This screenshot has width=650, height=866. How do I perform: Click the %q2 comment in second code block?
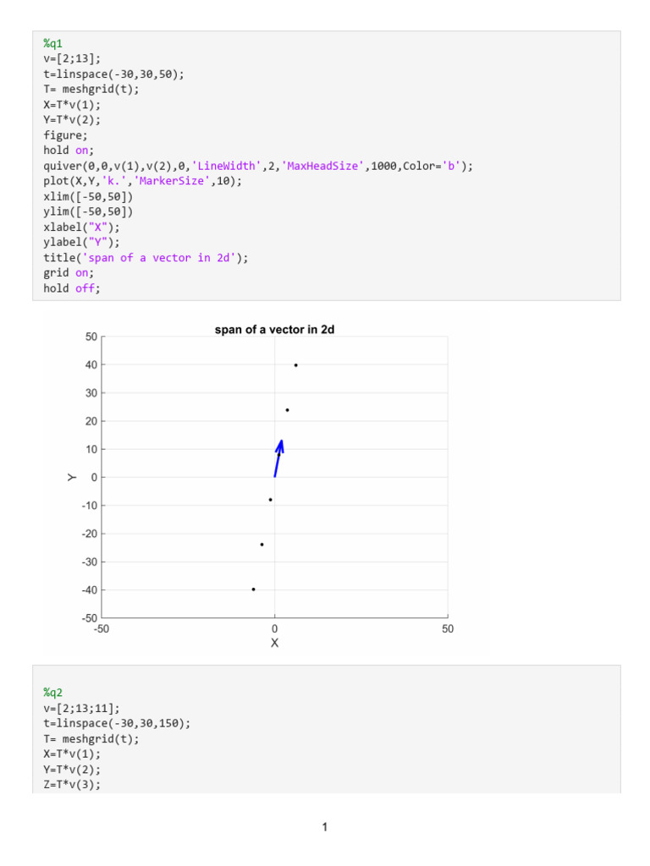pos(53,693)
